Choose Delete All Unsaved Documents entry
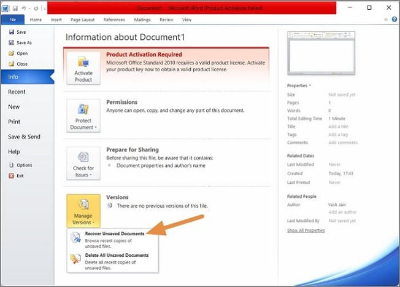The height and width of the screenshot is (287, 400). (112, 261)
